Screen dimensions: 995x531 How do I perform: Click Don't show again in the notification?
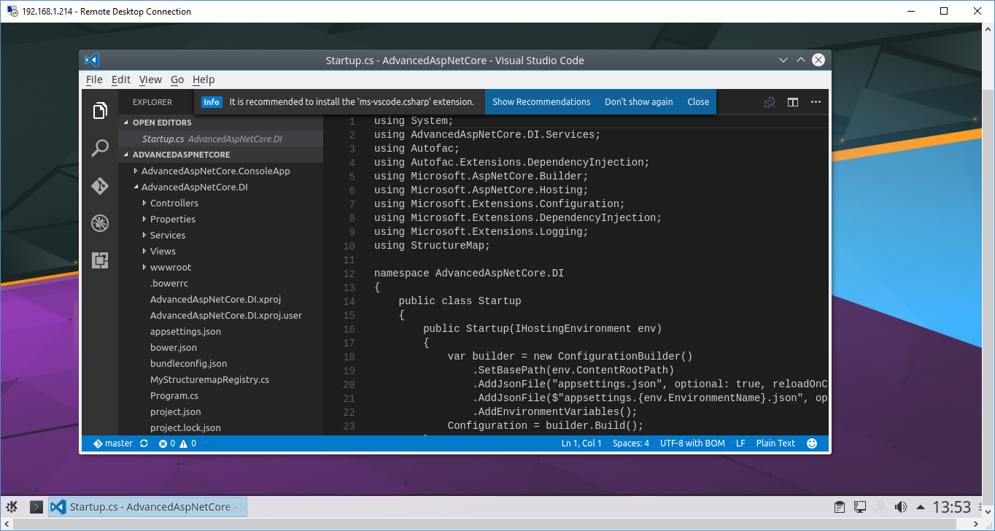tap(638, 102)
